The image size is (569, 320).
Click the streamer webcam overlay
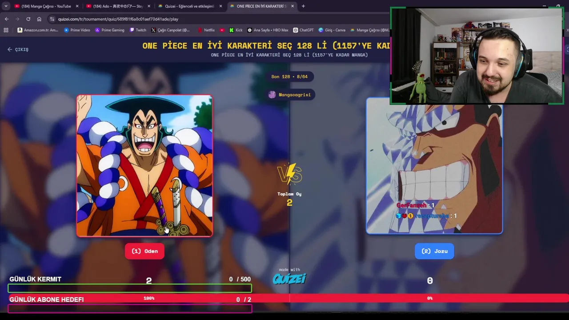(x=477, y=56)
